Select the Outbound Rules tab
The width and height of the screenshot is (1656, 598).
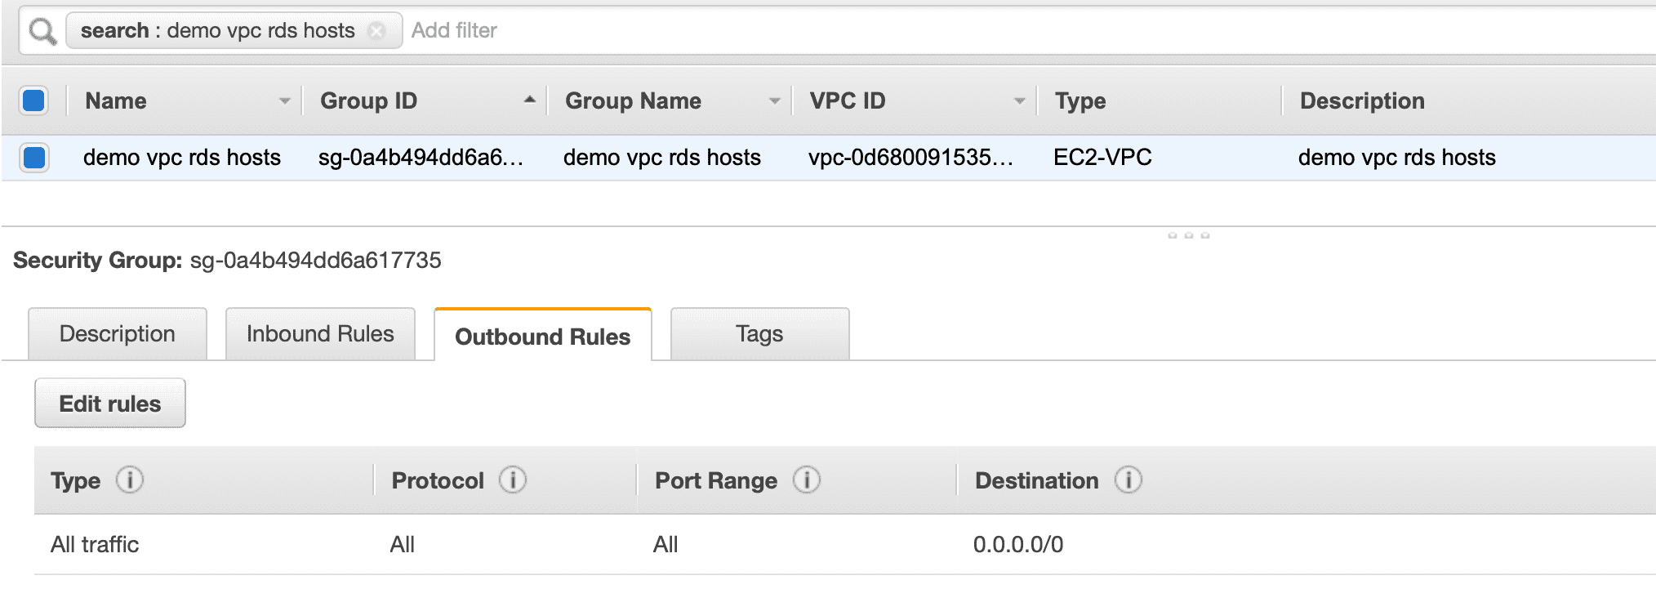tap(543, 336)
